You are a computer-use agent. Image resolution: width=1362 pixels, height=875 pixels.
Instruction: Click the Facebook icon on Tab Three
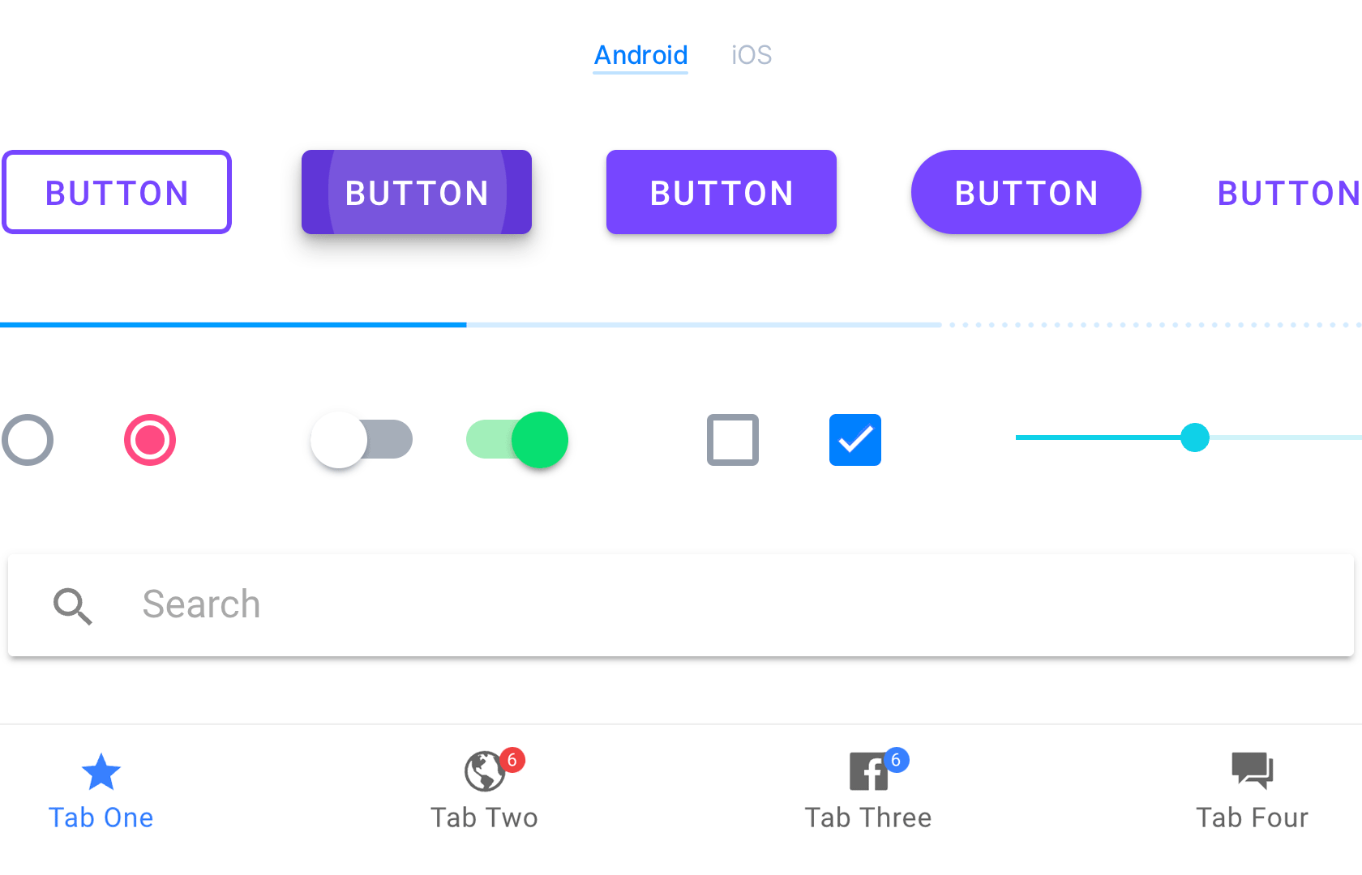(867, 770)
